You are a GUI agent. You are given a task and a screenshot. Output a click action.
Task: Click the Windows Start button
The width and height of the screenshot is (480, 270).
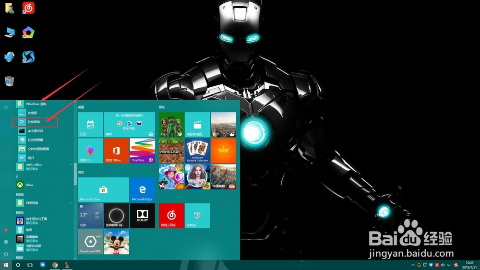click(x=5, y=265)
